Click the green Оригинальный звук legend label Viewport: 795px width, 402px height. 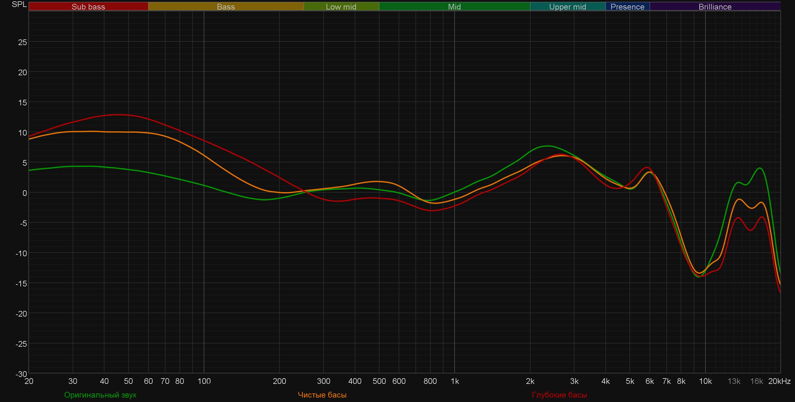pos(100,395)
